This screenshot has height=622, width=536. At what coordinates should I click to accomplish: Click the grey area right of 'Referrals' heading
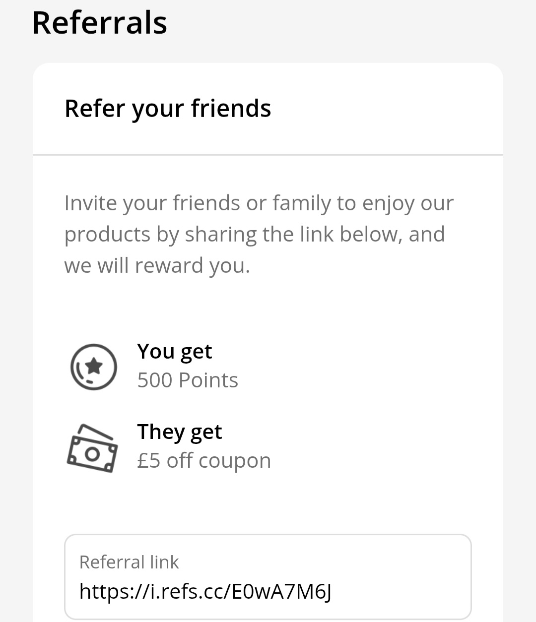(x=347, y=23)
